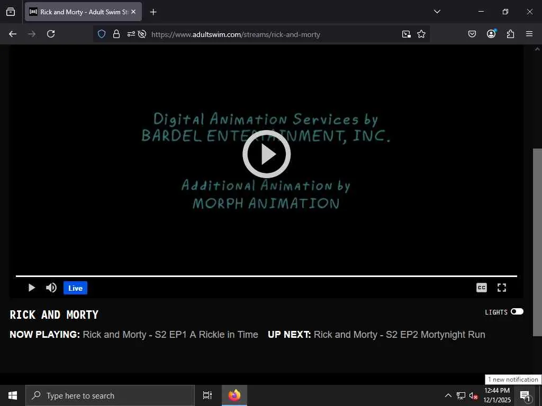Open site permissions icon in address bar
Viewport: 542px width, 406px height.
coord(131,34)
